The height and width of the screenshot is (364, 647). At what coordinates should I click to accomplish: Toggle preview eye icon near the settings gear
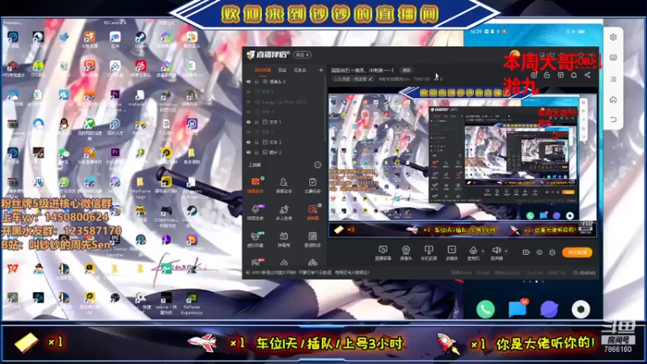tap(539, 252)
